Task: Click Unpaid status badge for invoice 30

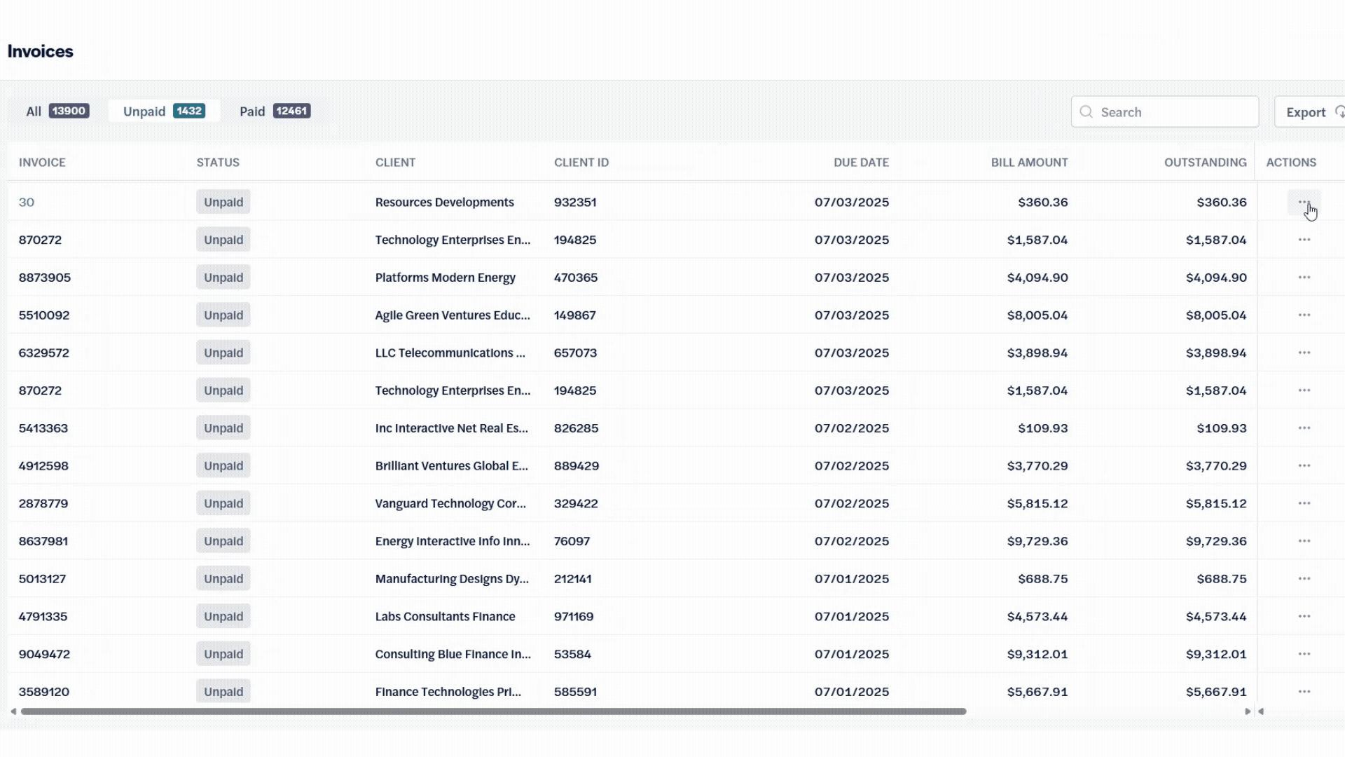Action: point(223,202)
